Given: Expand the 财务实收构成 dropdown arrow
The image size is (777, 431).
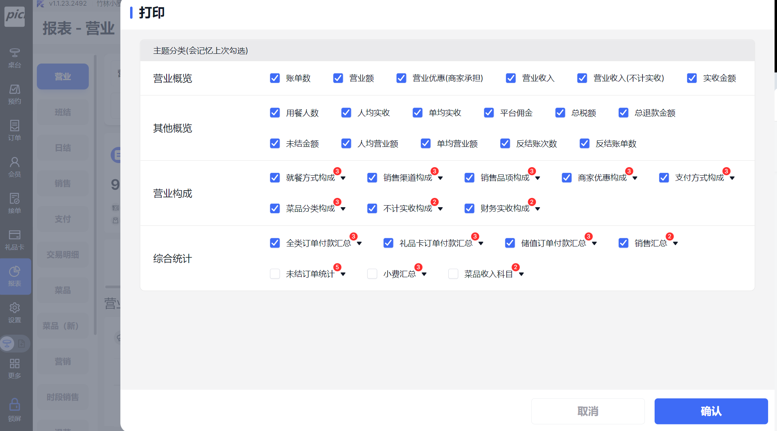Looking at the screenshot, I should point(538,209).
